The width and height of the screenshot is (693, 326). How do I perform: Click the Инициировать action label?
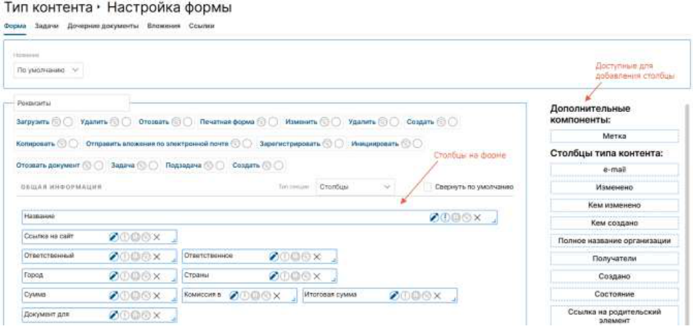(375, 144)
